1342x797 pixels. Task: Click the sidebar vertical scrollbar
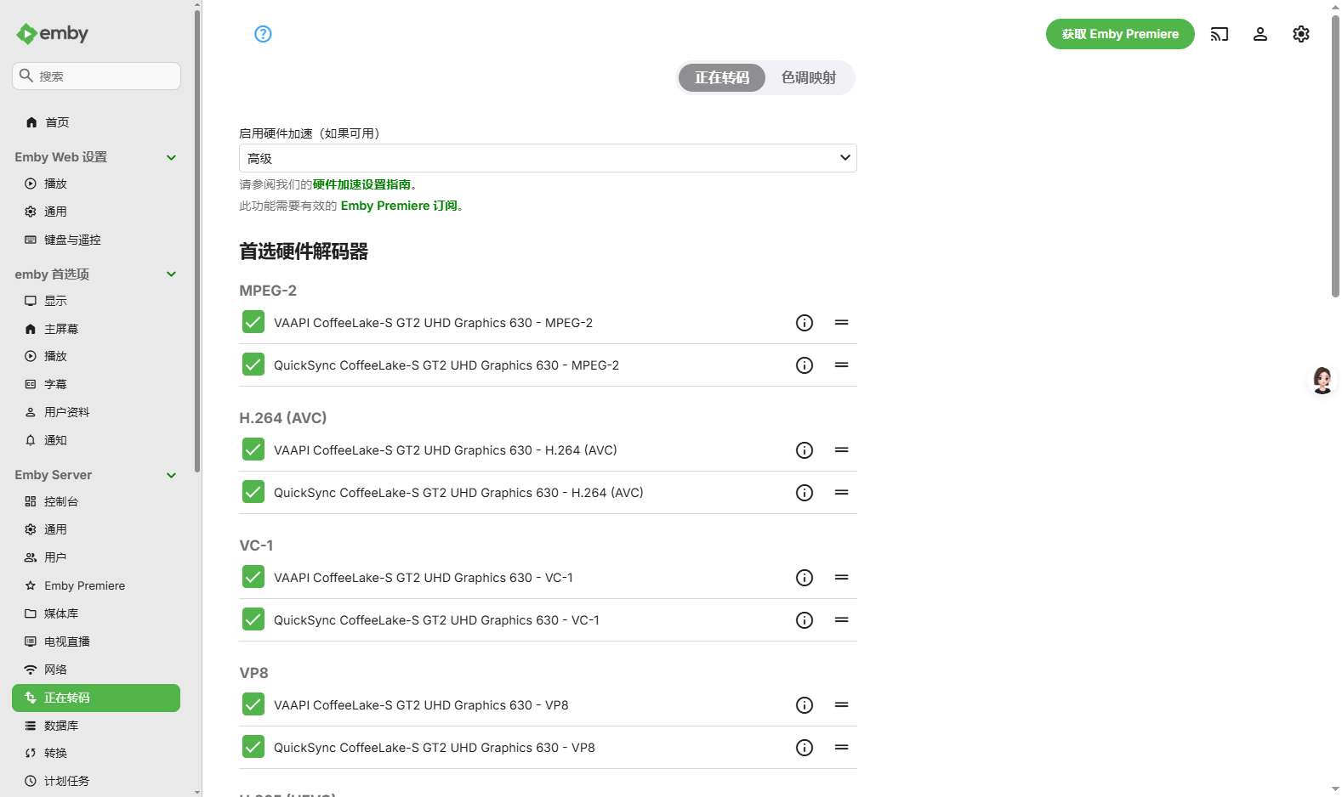[x=197, y=240]
